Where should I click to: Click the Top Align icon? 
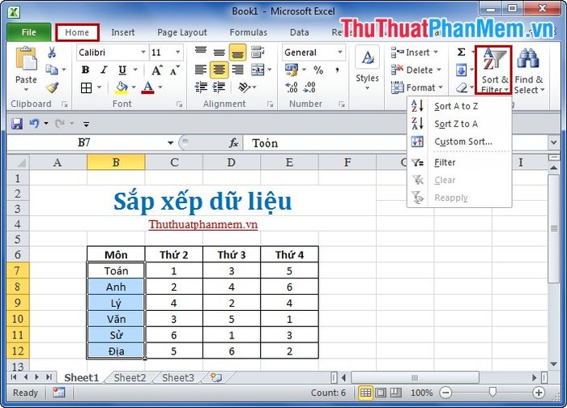point(201,52)
